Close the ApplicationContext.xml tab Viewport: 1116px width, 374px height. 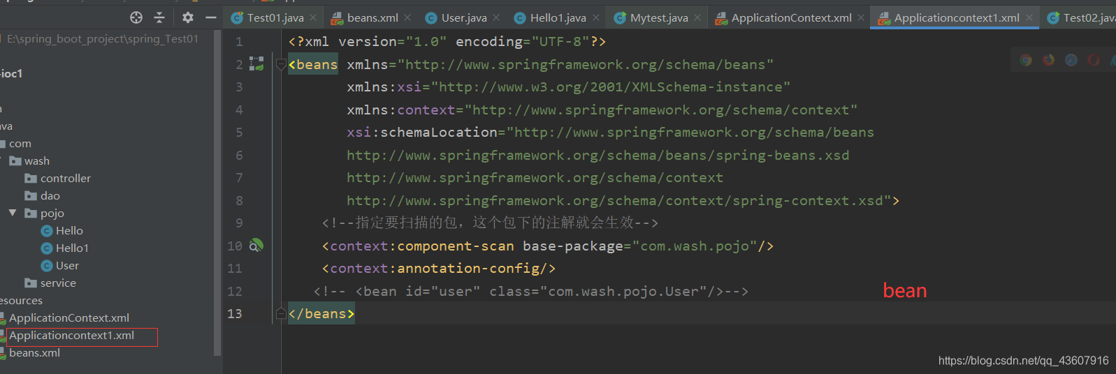(x=861, y=17)
